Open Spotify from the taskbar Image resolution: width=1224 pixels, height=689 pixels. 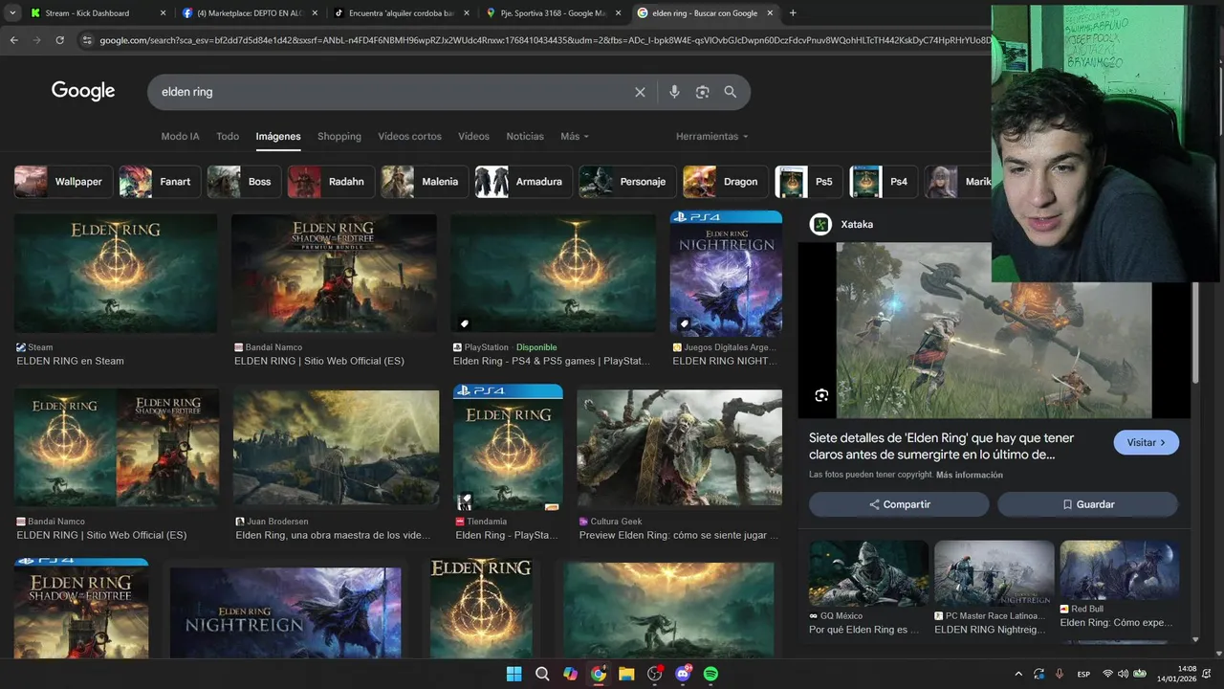[x=710, y=674]
